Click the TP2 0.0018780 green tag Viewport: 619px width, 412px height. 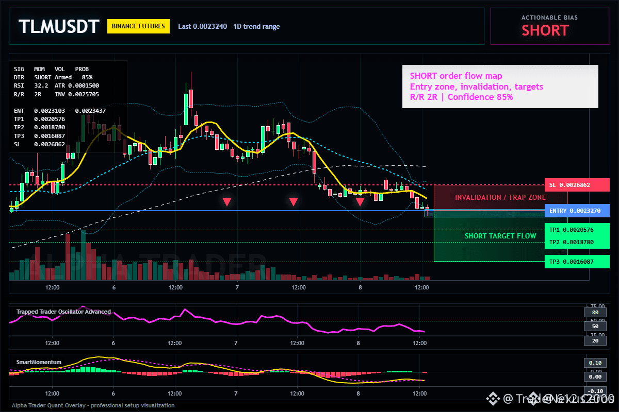point(577,242)
